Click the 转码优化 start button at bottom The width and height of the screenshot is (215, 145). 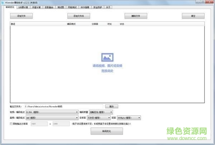(x=107, y=132)
